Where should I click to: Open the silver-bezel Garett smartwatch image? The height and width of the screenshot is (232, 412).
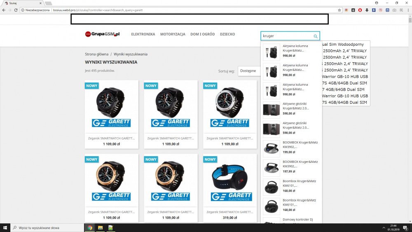(230, 107)
